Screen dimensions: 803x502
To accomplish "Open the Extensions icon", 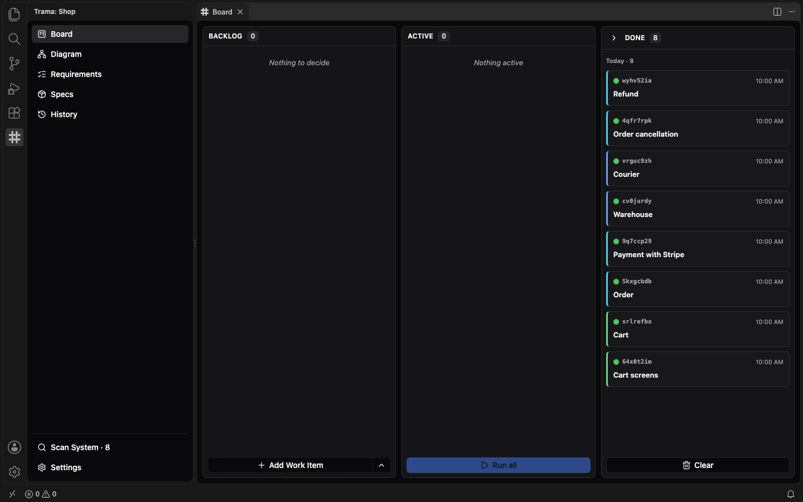I will 14,113.
